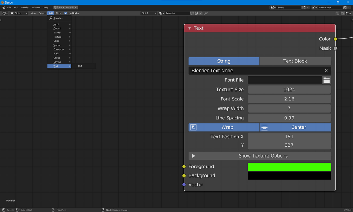Click the pin material icon
The width and height of the screenshot is (353, 212).
tap(206, 13)
